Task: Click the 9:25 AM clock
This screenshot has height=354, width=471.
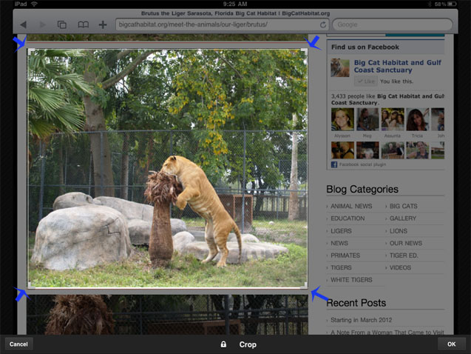Action: tap(235, 4)
